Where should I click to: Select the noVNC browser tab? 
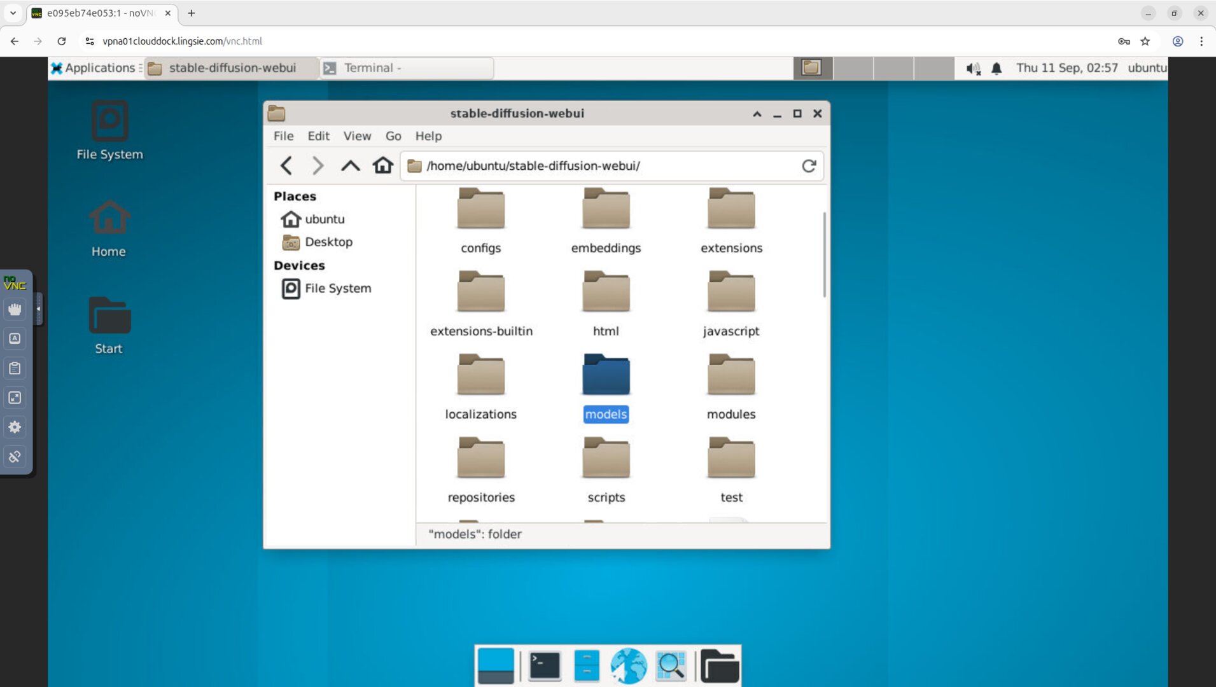(x=95, y=12)
